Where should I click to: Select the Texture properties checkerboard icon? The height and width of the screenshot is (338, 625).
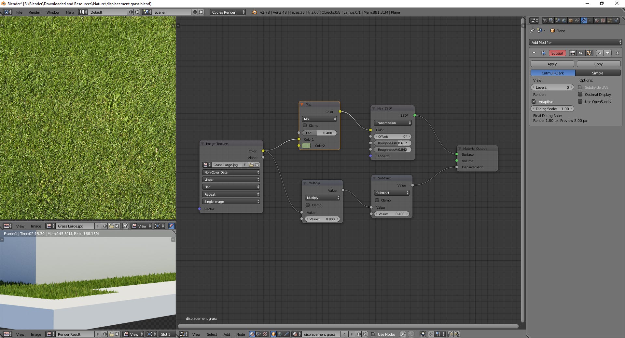603,20
